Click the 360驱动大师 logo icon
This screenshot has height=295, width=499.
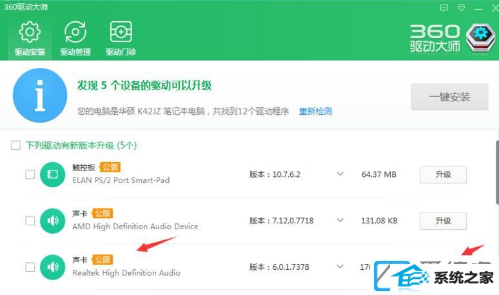480,38
